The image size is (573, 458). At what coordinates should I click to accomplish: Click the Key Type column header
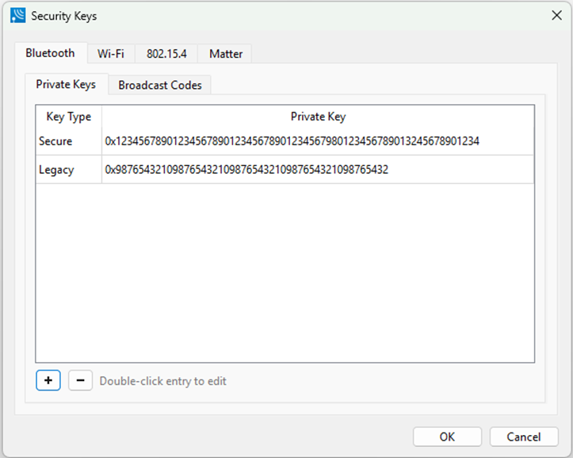(69, 117)
